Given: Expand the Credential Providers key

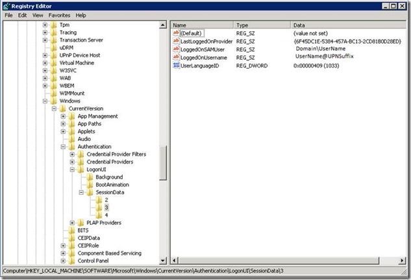Looking at the screenshot, I should (72, 162).
